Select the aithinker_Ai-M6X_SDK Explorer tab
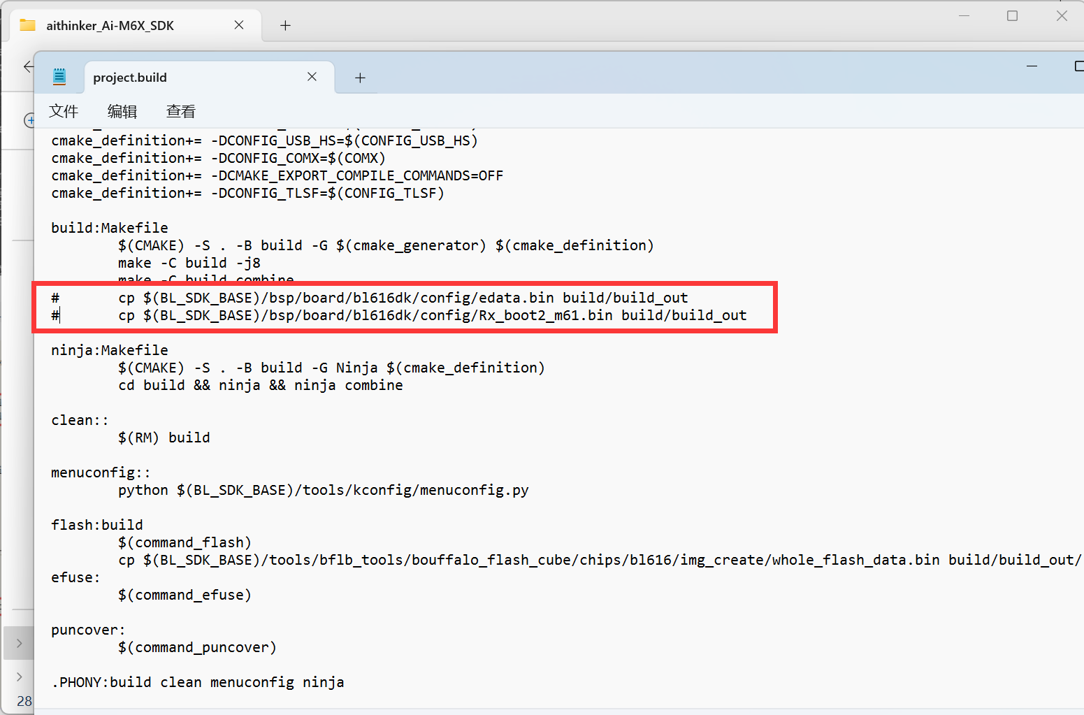This screenshot has width=1084, height=715. pyautogui.click(x=135, y=25)
